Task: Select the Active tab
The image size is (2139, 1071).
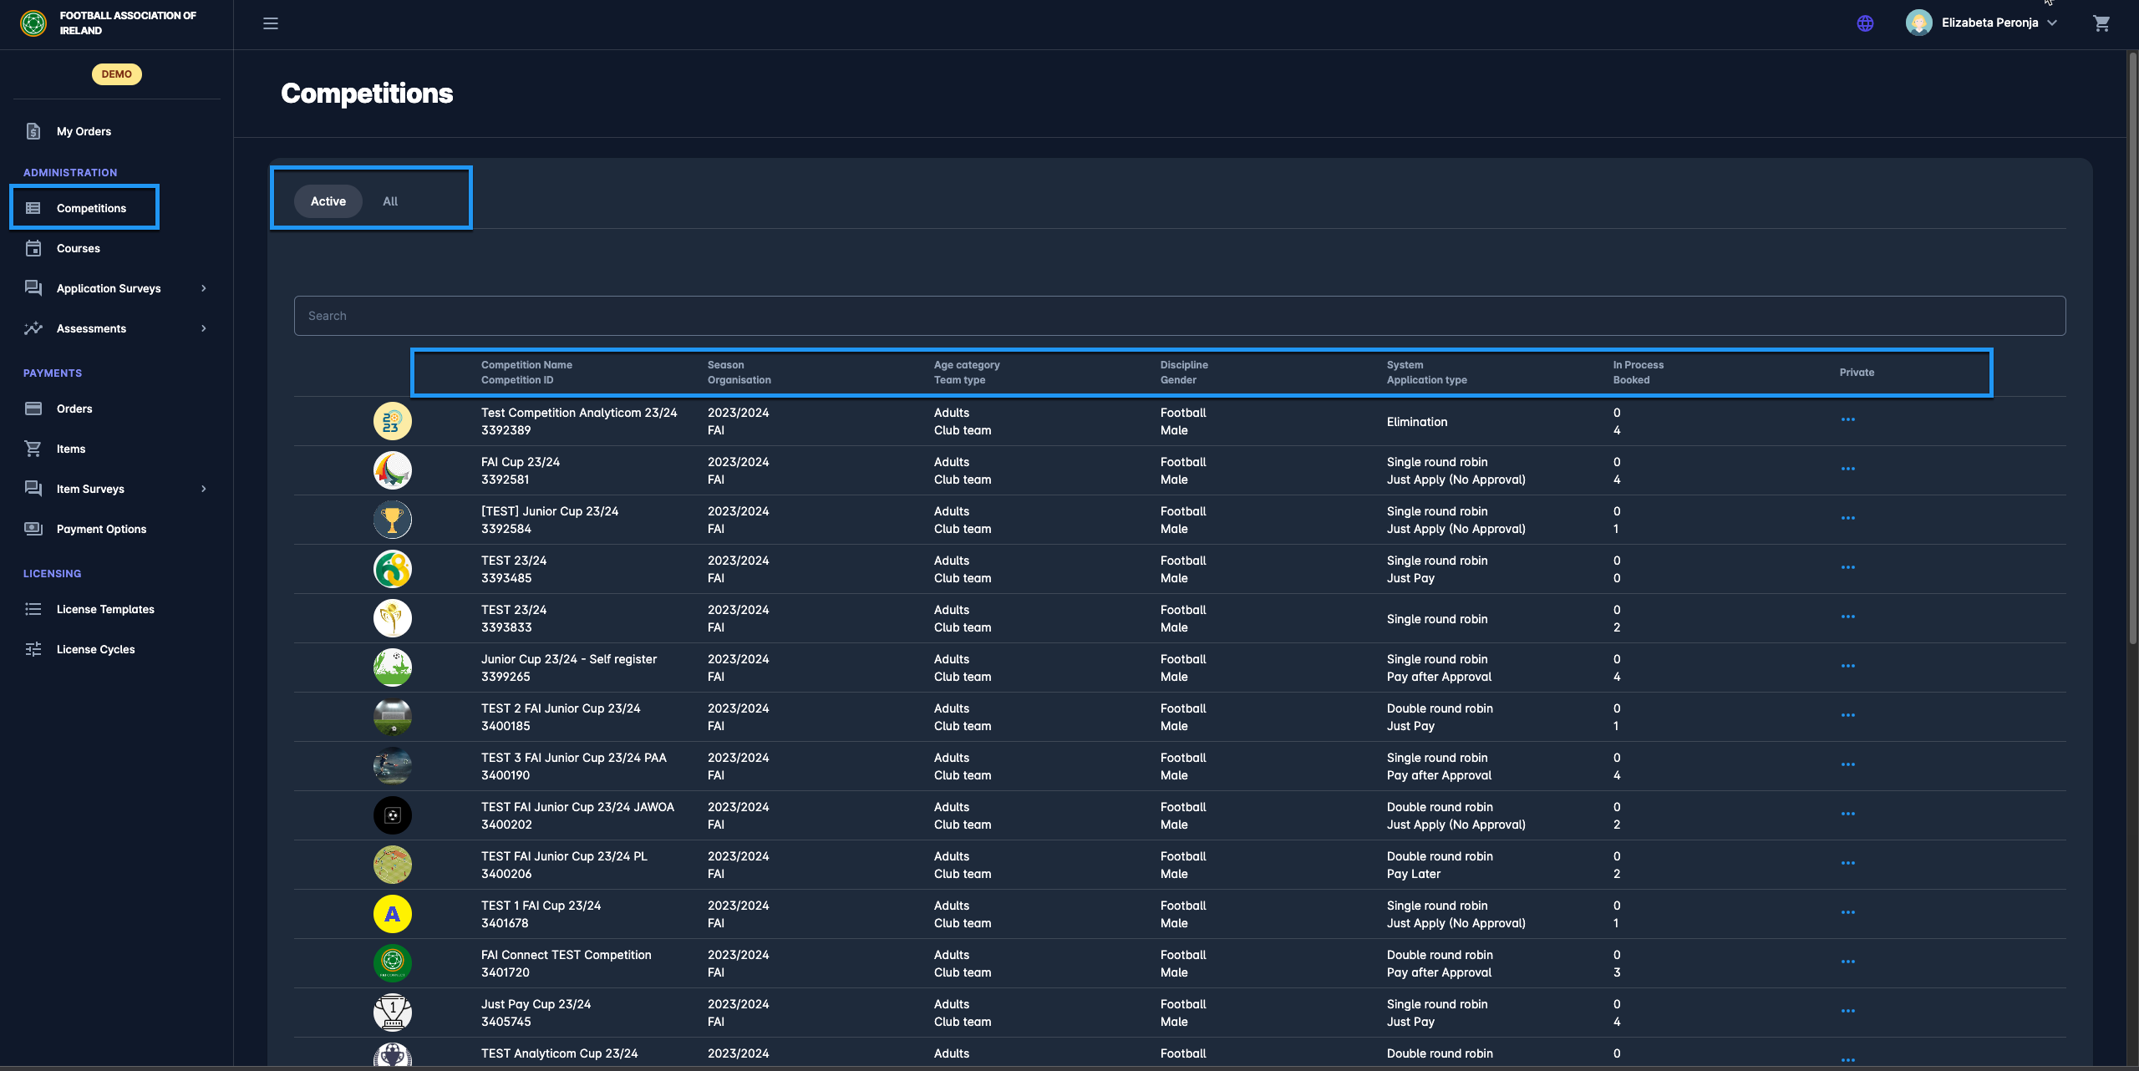Action: point(328,201)
